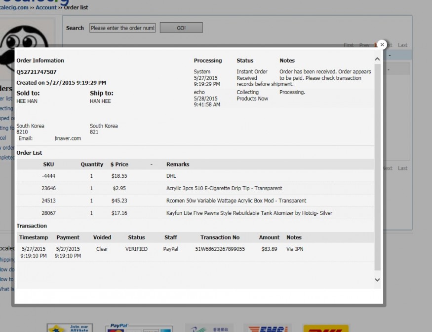
Task: Click the $17.16 price cell
Action: pos(119,213)
